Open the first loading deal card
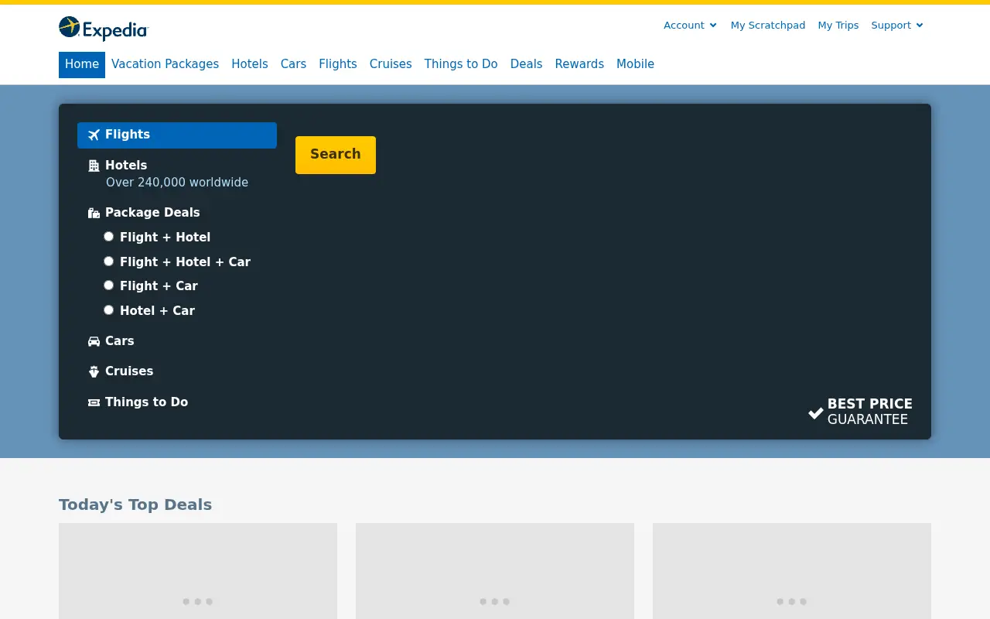990x619 pixels. pyautogui.click(x=198, y=571)
